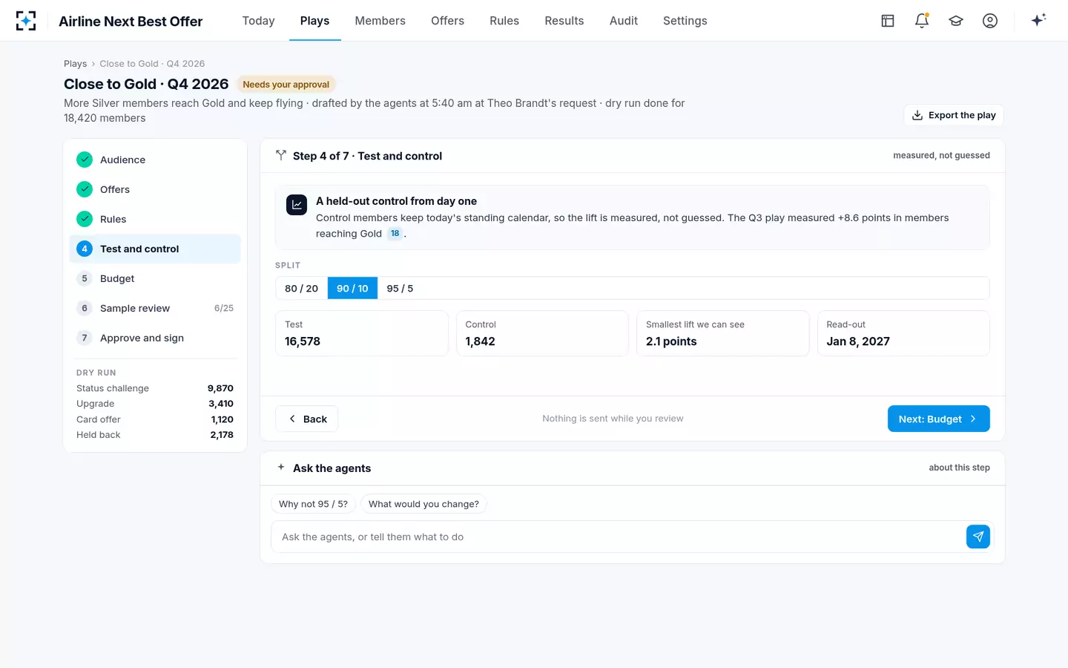Image resolution: width=1068 pixels, height=668 pixels.
Task: Jump to the Budget step
Action: (x=155, y=278)
